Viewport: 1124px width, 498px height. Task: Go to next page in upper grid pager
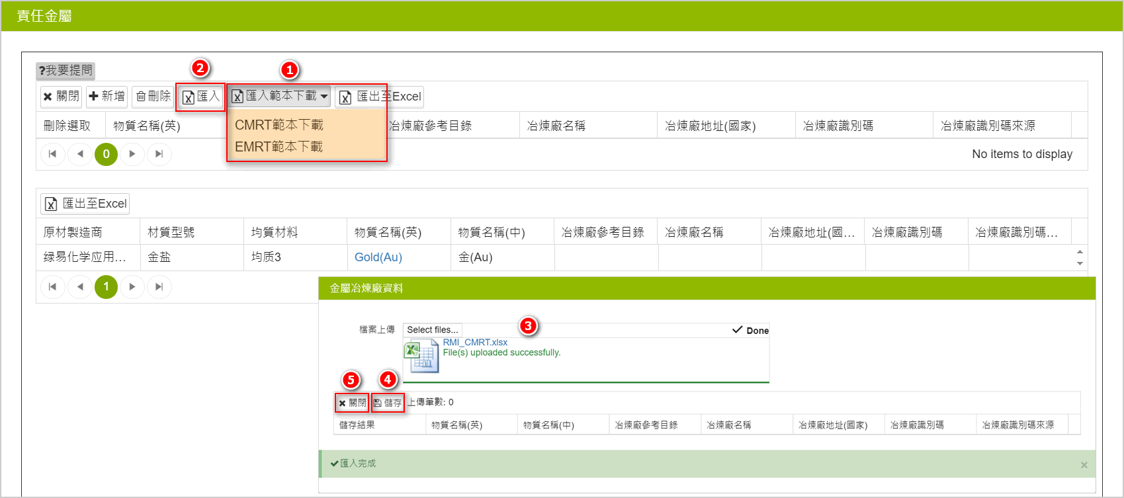point(132,154)
